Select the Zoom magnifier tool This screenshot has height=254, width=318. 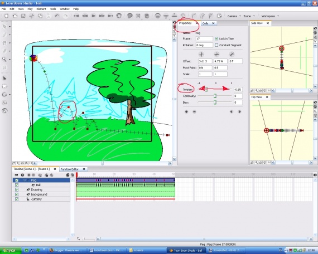[x=4, y=59]
